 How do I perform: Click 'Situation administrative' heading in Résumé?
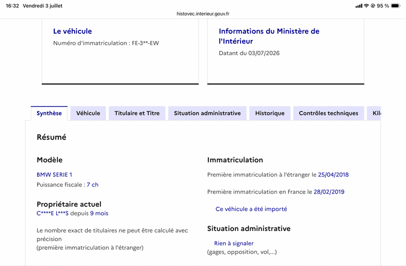tap(249, 229)
